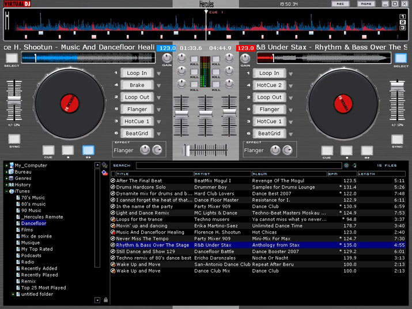Open dropdown next to left Flanger button
This screenshot has height=309, width=412.
click(x=158, y=110)
